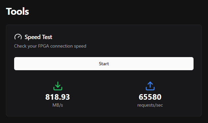This screenshot has width=208, height=123.
Task: Click the word Start inside the white button
Action: tap(104, 64)
